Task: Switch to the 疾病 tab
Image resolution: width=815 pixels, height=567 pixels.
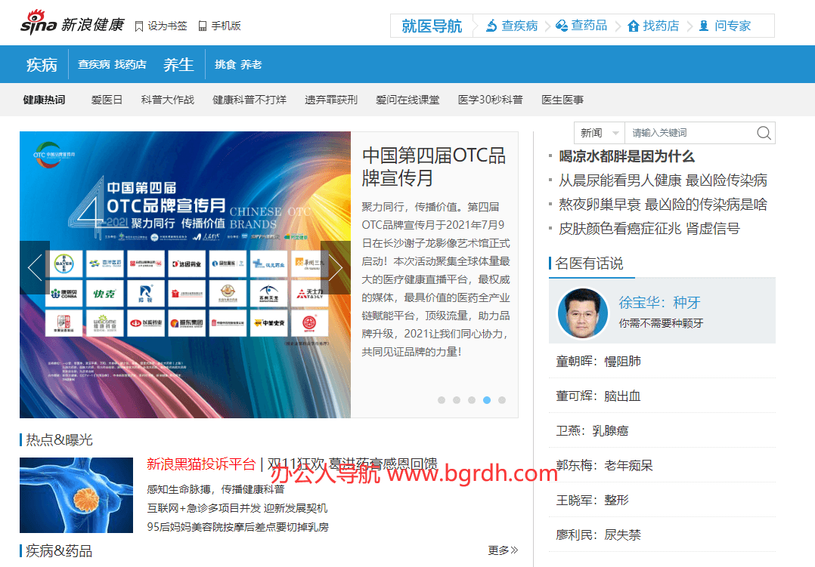Action: pos(42,64)
